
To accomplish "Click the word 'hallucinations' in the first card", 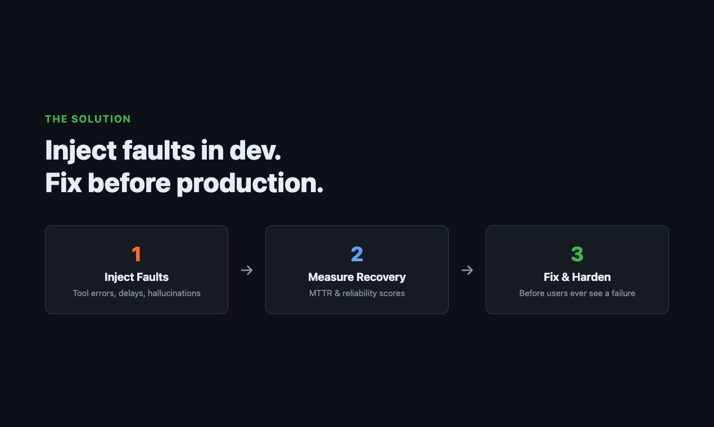I will 174,293.
